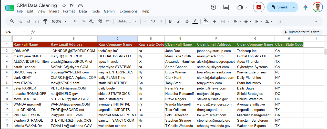Open the Name box dropdown arrow

point(24,32)
